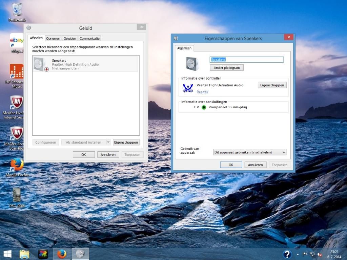Image resolution: width=347 pixels, height=260 pixels.
Task: Open the eBay.nl desktop shortcut
Action: click(x=17, y=41)
